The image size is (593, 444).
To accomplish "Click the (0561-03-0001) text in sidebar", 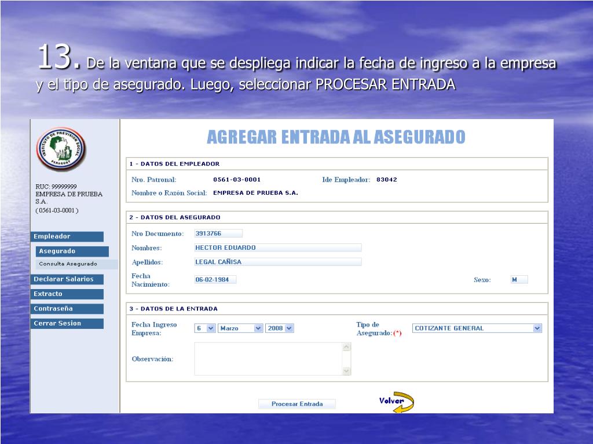I will pos(57,210).
